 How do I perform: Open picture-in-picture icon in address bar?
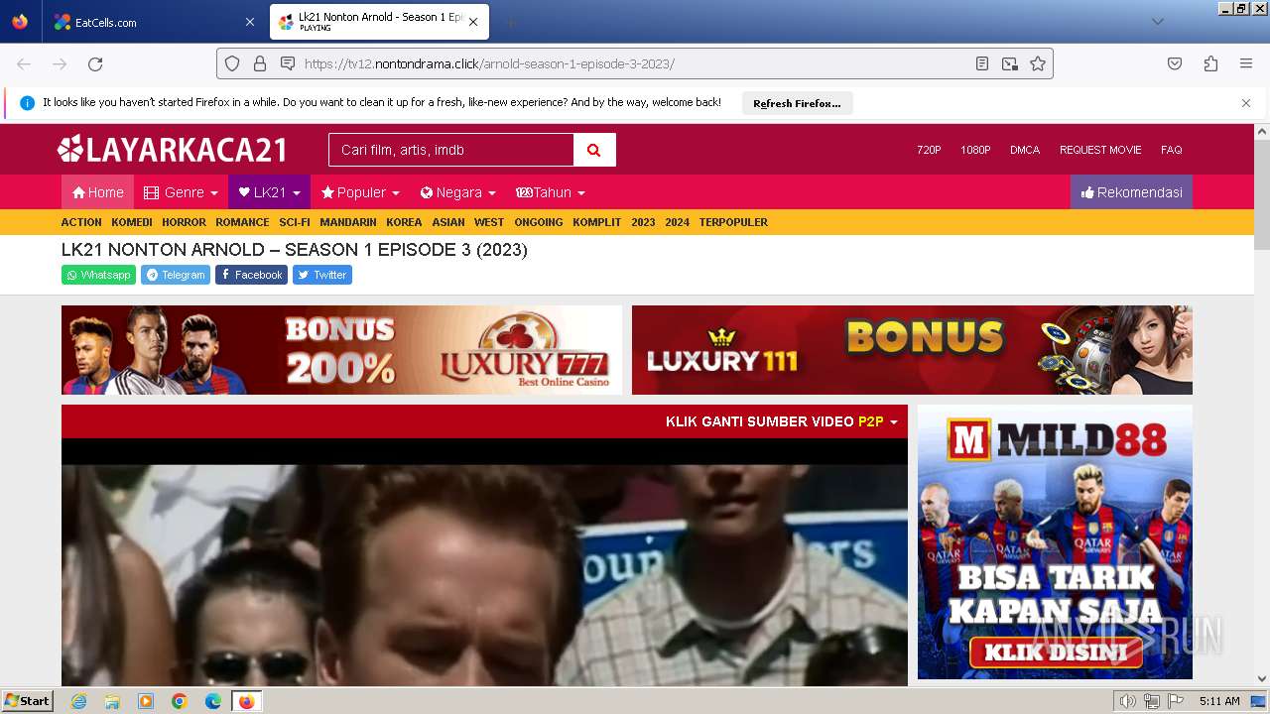pos(1010,63)
